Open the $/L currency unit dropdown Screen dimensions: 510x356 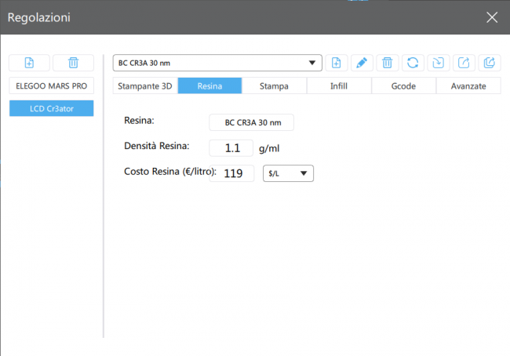pos(287,173)
